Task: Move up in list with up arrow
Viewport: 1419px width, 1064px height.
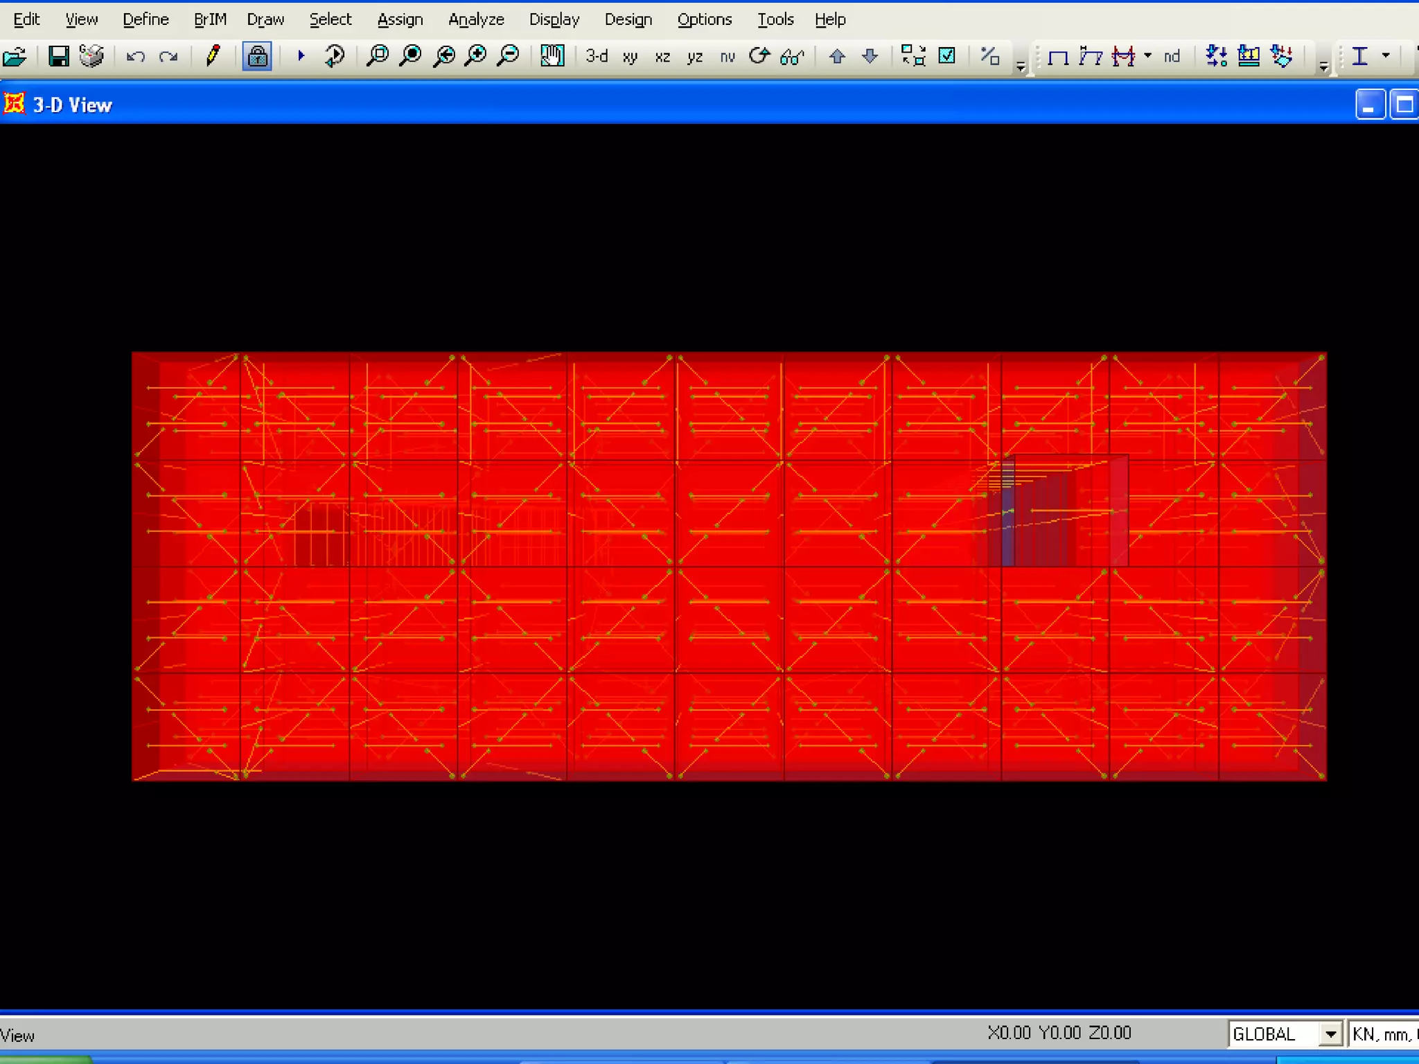Action: [837, 56]
